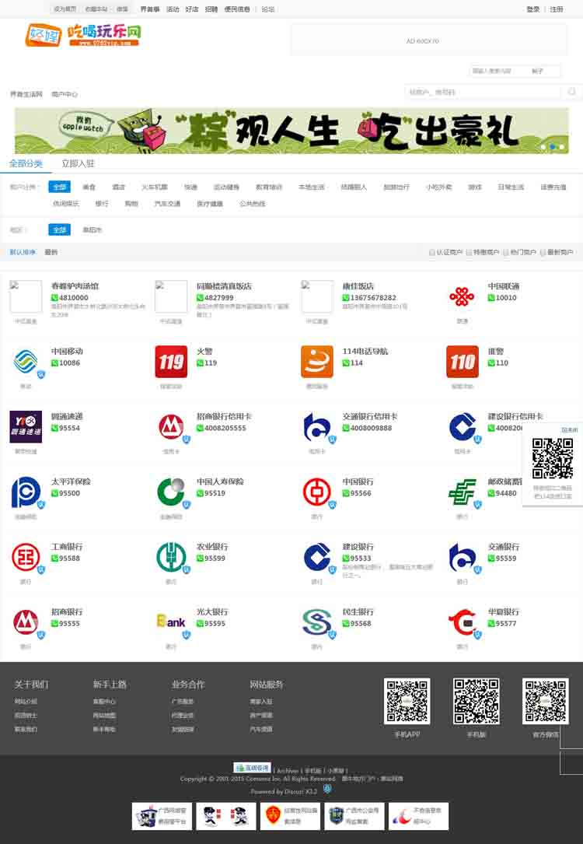This screenshot has height=844, width=583.
Task: Check the 热门商户 checkbox
Action: (x=506, y=253)
